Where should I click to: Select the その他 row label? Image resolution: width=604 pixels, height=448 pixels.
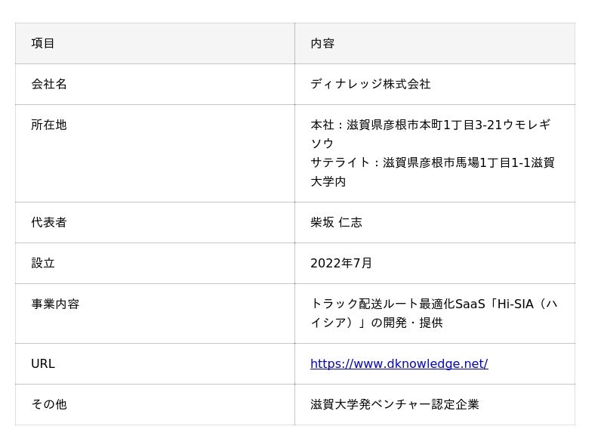[x=49, y=404]
